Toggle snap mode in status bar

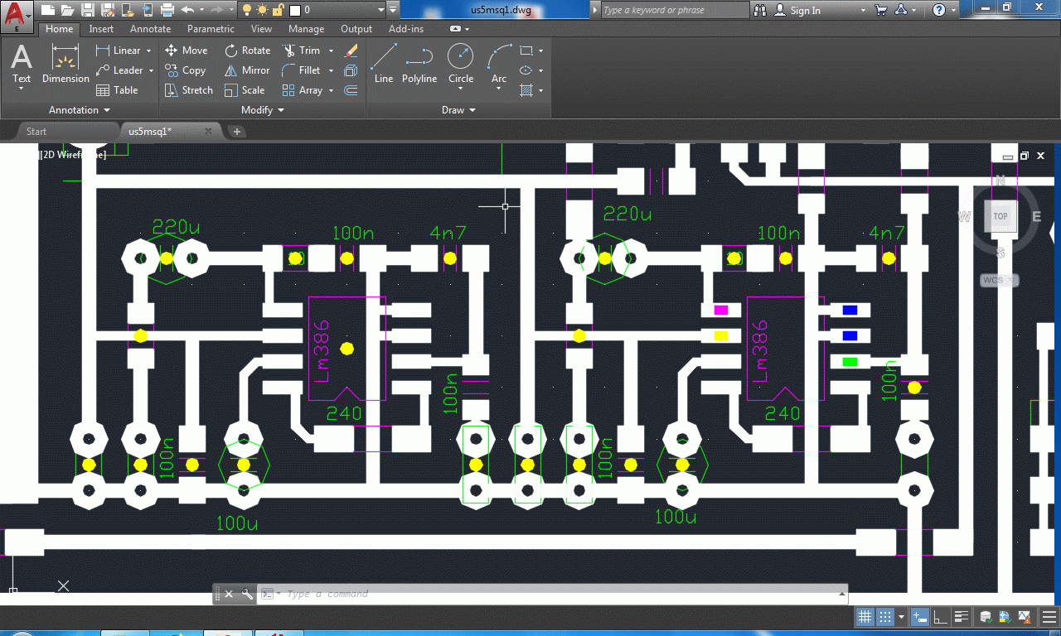[884, 617]
